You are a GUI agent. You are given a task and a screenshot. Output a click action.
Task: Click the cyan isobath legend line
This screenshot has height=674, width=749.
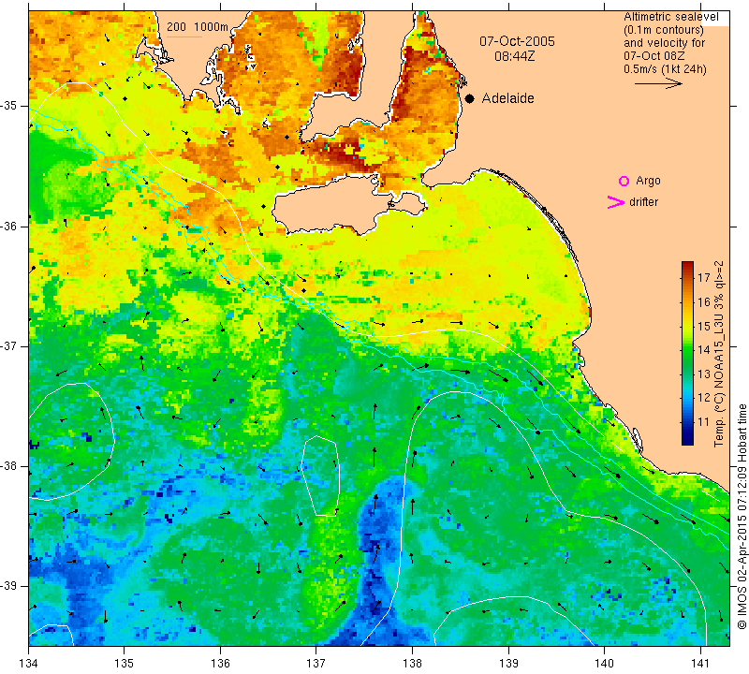pyautogui.click(x=184, y=37)
